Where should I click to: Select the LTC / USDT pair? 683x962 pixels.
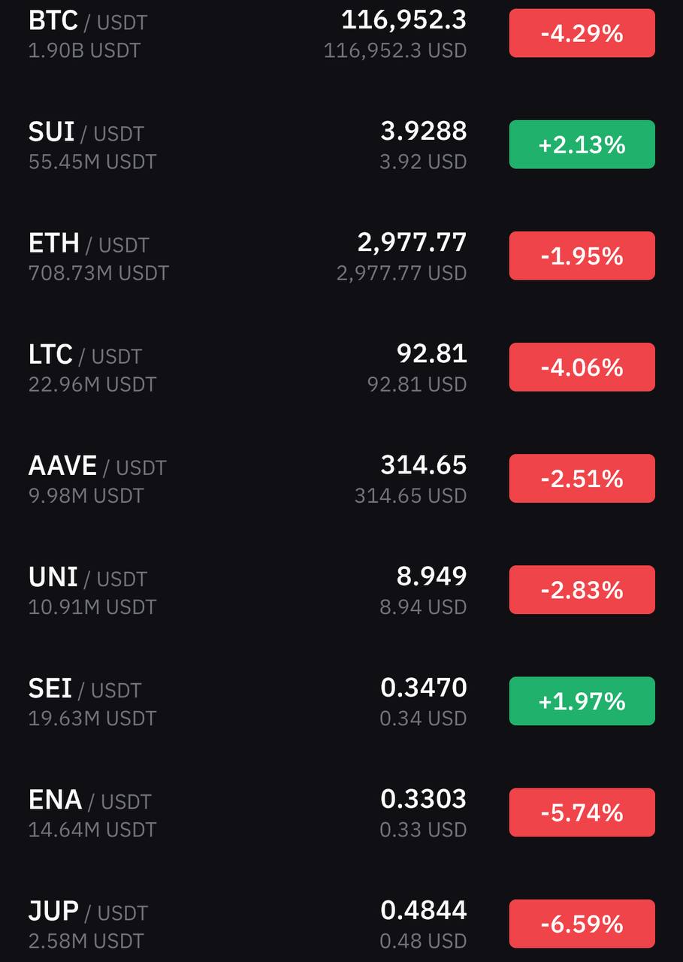[85, 355]
